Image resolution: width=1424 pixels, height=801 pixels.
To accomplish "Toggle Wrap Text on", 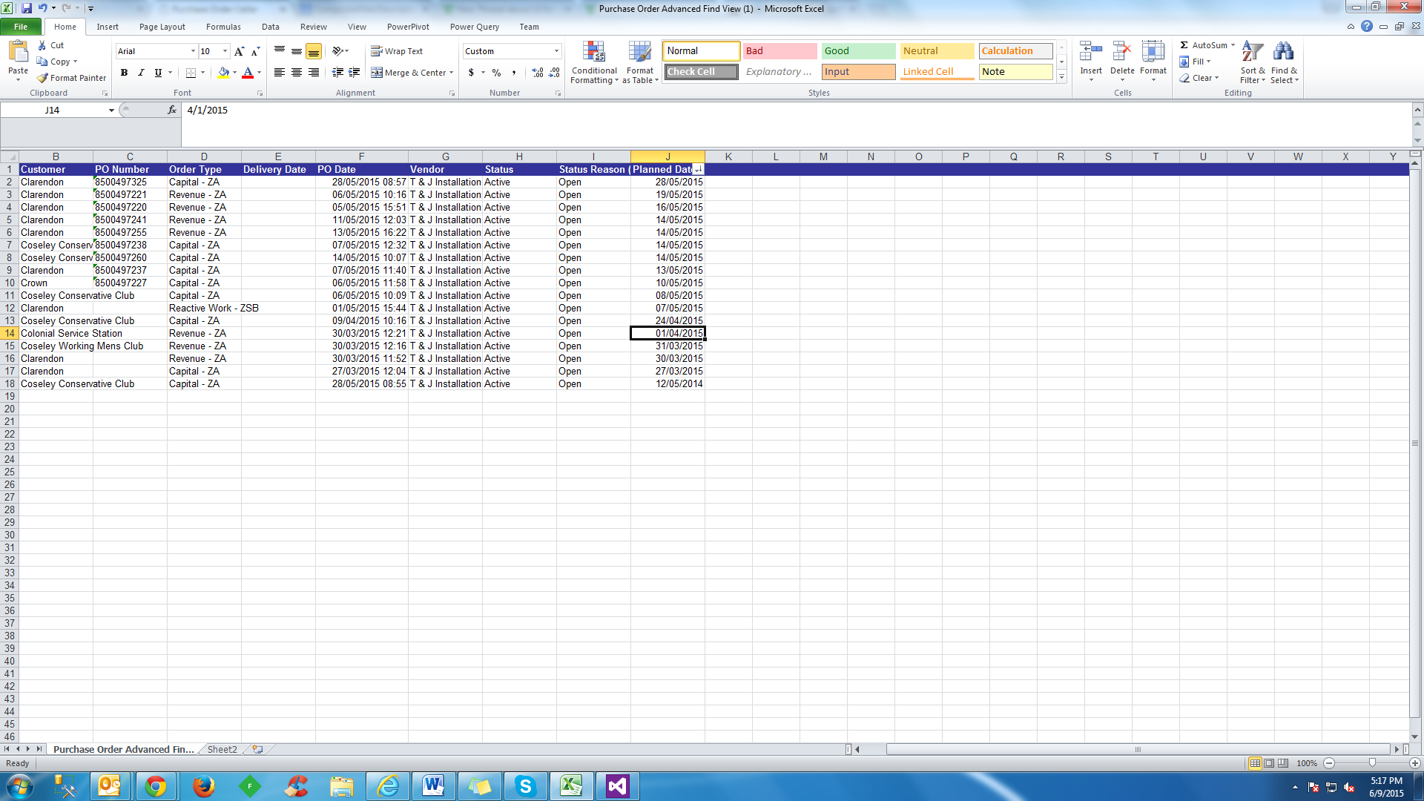I will (x=397, y=51).
